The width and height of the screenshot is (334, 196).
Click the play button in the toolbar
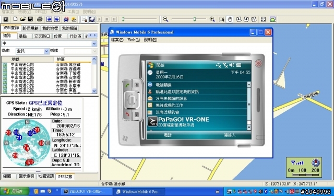point(99,19)
